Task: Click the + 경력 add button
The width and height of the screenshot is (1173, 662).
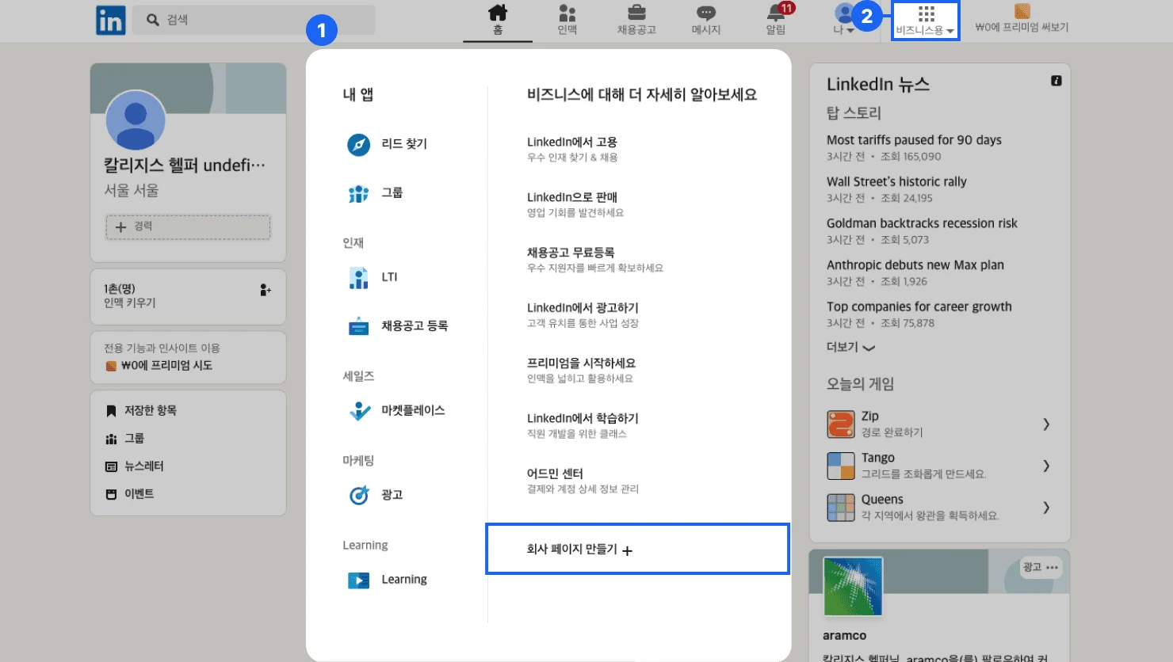Action: (188, 227)
